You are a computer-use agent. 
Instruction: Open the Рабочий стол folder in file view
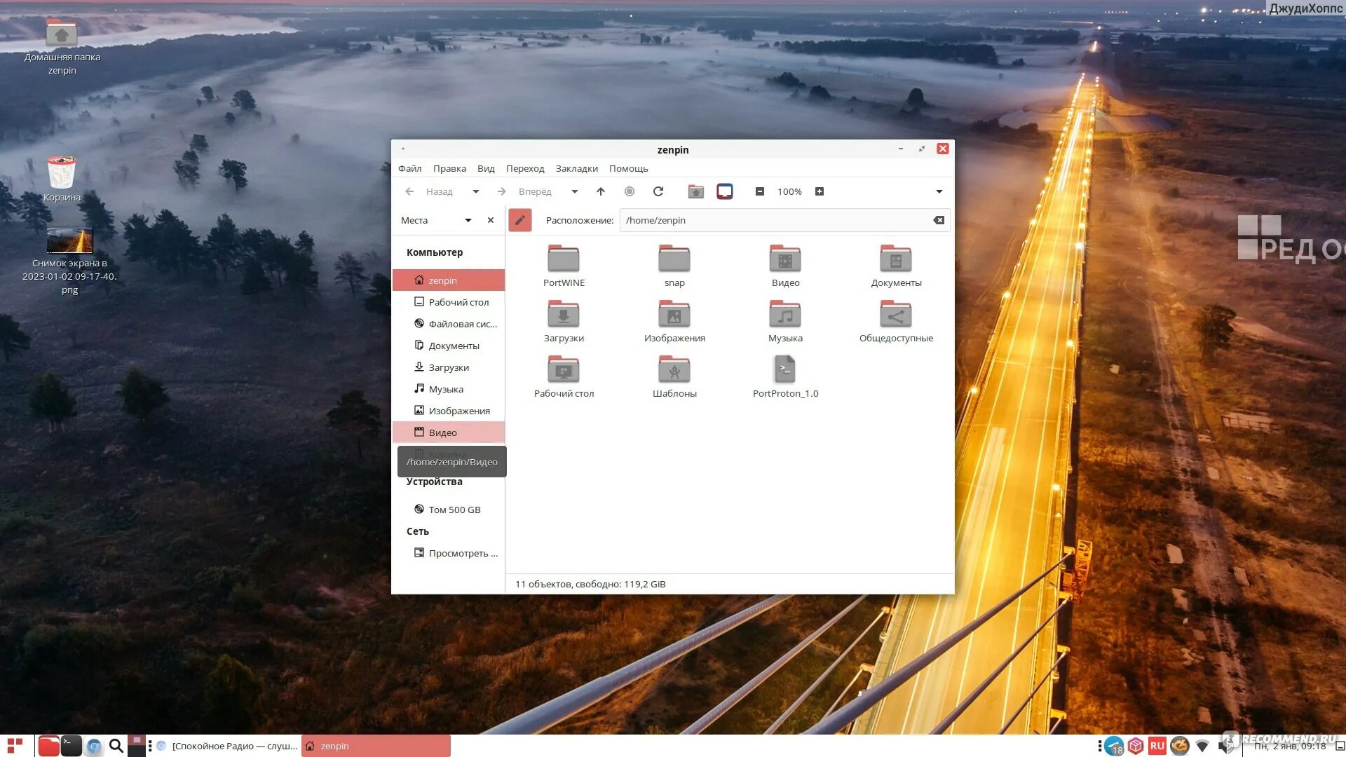click(x=564, y=376)
